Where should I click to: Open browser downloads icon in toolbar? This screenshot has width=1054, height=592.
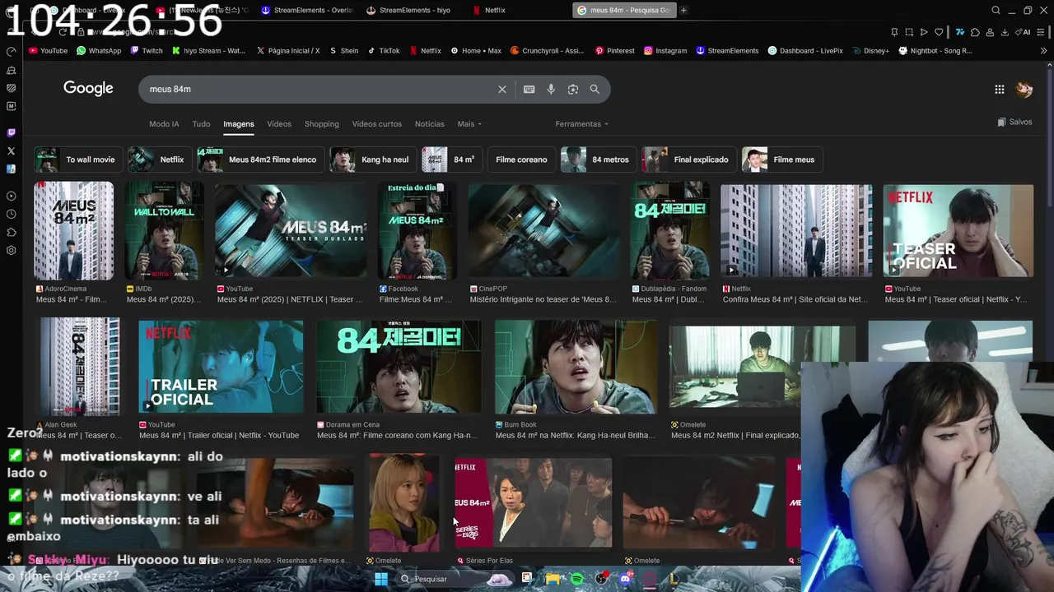click(x=1003, y=32)
